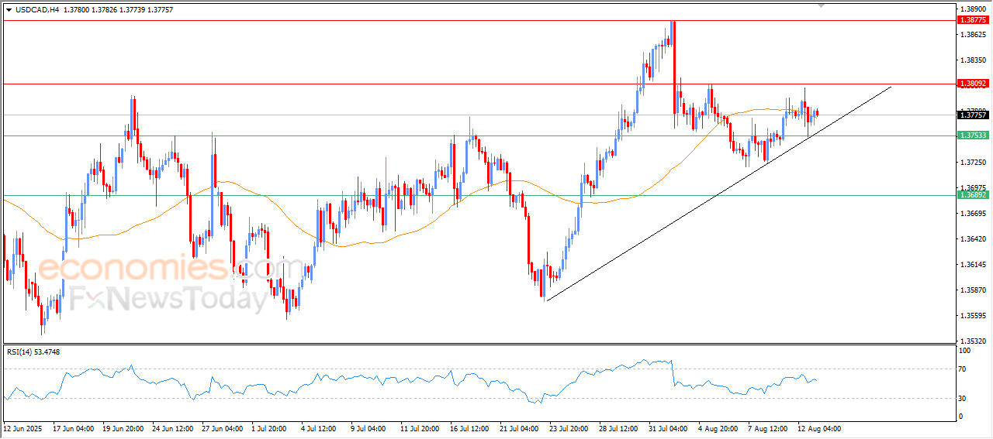
Task: Click the 1.38625 price axis value
Action: coord(973,35)
